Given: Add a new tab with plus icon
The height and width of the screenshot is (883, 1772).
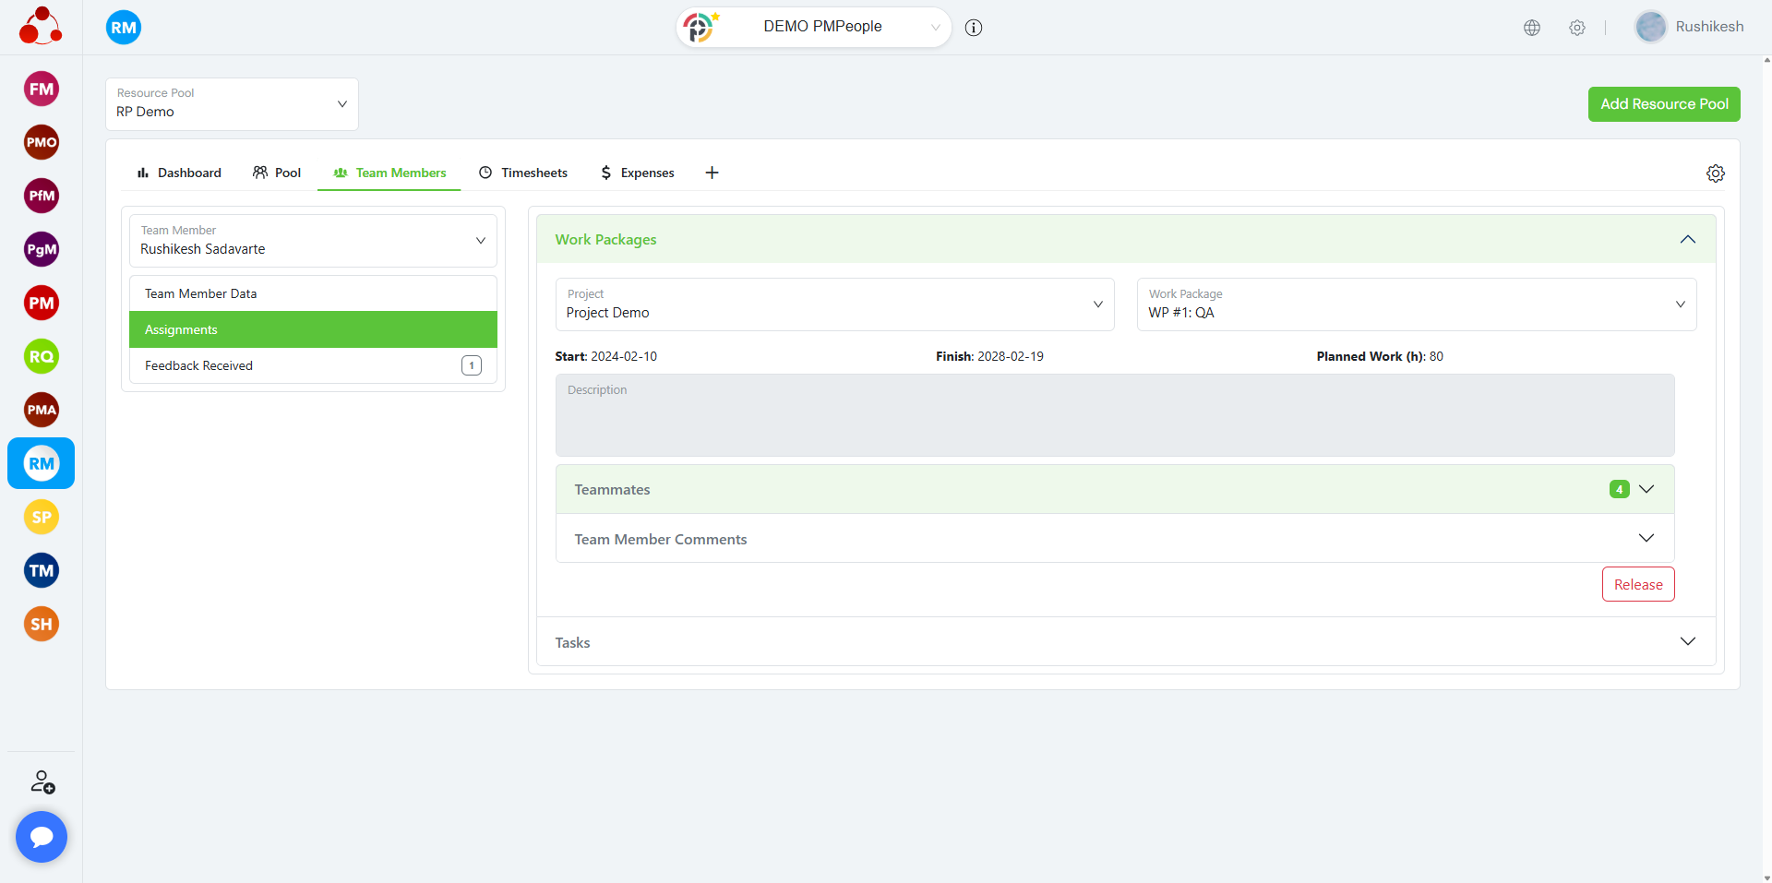Looking at the screenshot, I should point(712,173).
